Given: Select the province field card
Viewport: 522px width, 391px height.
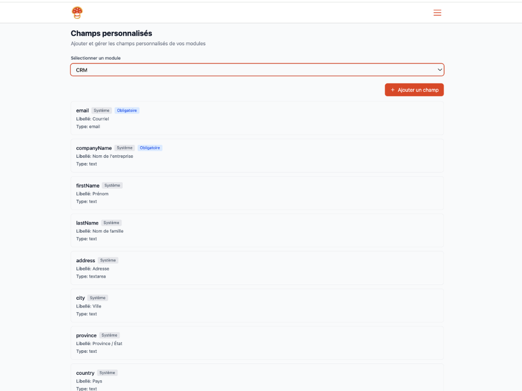Looking at the screenshot, I should [x=256, y=343].
